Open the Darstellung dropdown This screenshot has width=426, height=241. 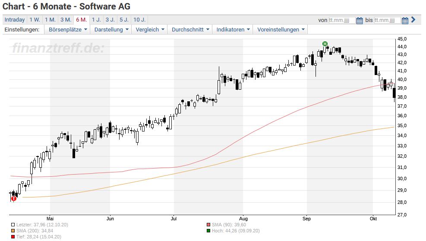pos(111,30)
